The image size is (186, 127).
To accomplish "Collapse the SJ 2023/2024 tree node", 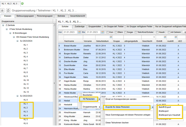I will tap(18, 41).
